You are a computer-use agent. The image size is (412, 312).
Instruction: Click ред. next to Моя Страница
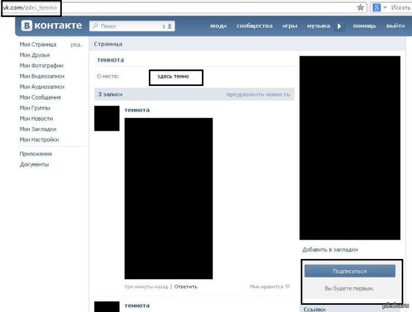click(x=76, y=45)
